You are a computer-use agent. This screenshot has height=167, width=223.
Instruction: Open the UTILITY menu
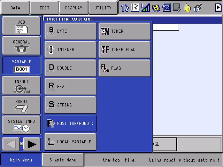coord(103,8)
